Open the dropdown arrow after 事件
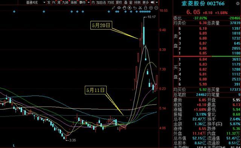241x148 pixels. click(x=89, y=3)
